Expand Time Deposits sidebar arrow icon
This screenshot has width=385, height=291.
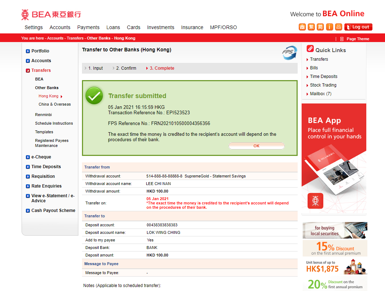(28, 167)
